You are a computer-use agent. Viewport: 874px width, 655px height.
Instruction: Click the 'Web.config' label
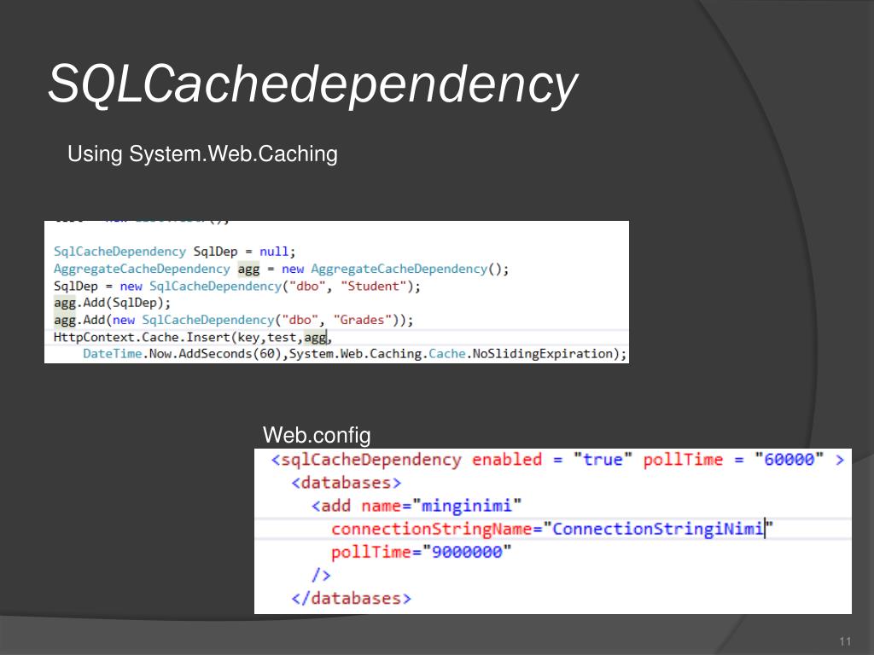tap(317, 435)
